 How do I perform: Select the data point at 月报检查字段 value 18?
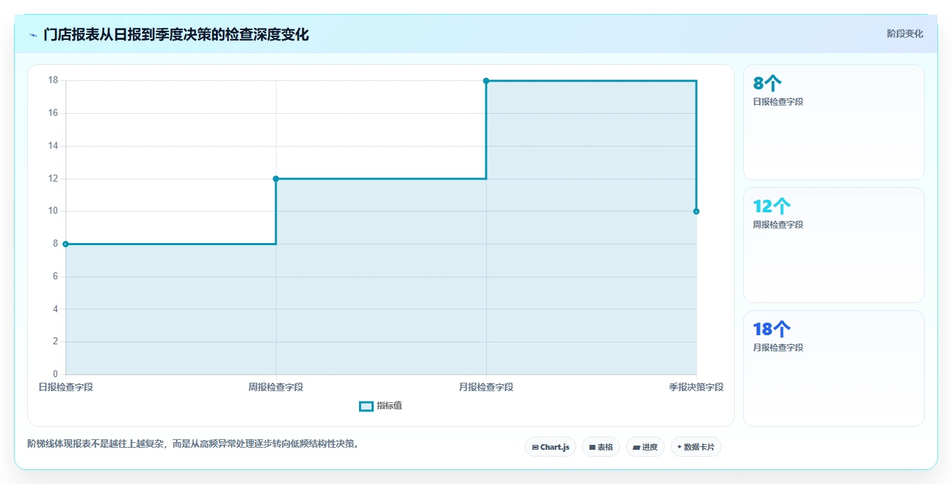pyautogui.click(x=486, y=81)
